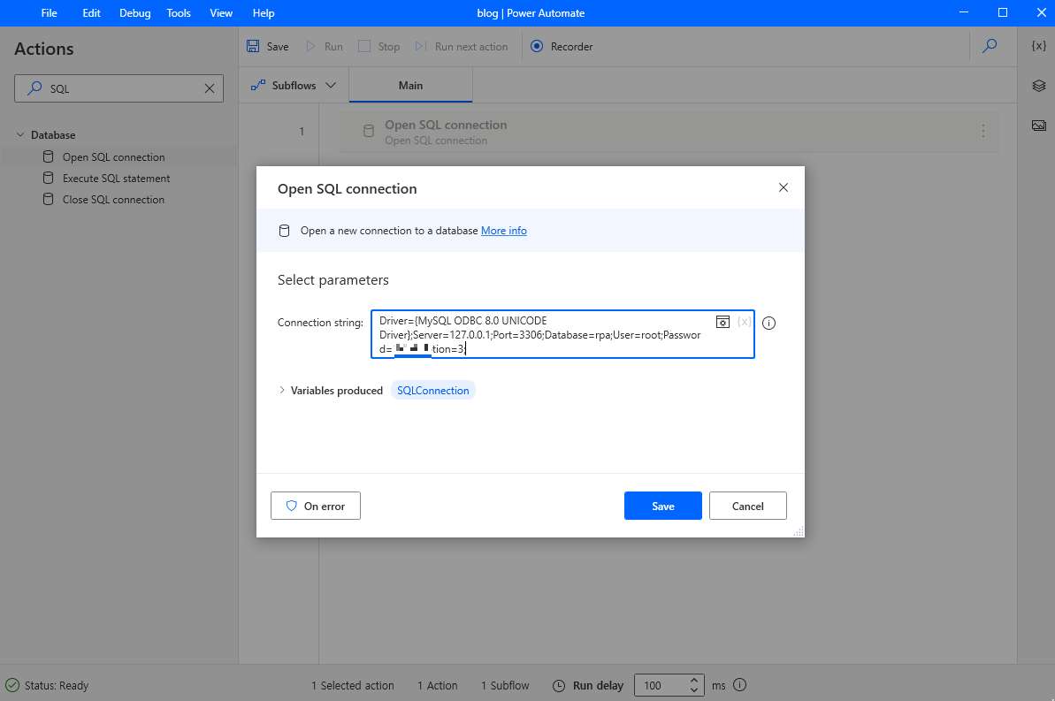Click the '1 Selected action' status text
The image size is (1055, 701).
click(x=353, y=685)
